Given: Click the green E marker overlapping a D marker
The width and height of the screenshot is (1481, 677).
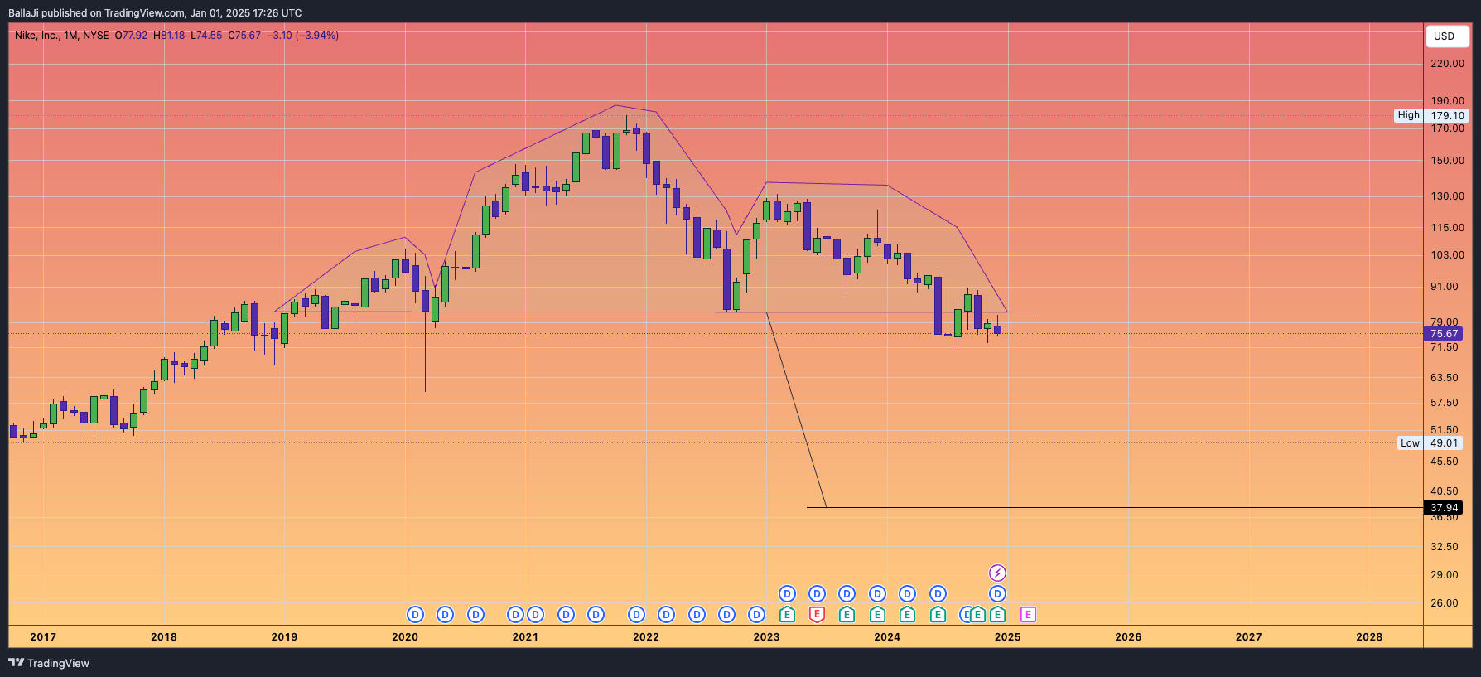Looking at the screenshot, I should (977, 614).
